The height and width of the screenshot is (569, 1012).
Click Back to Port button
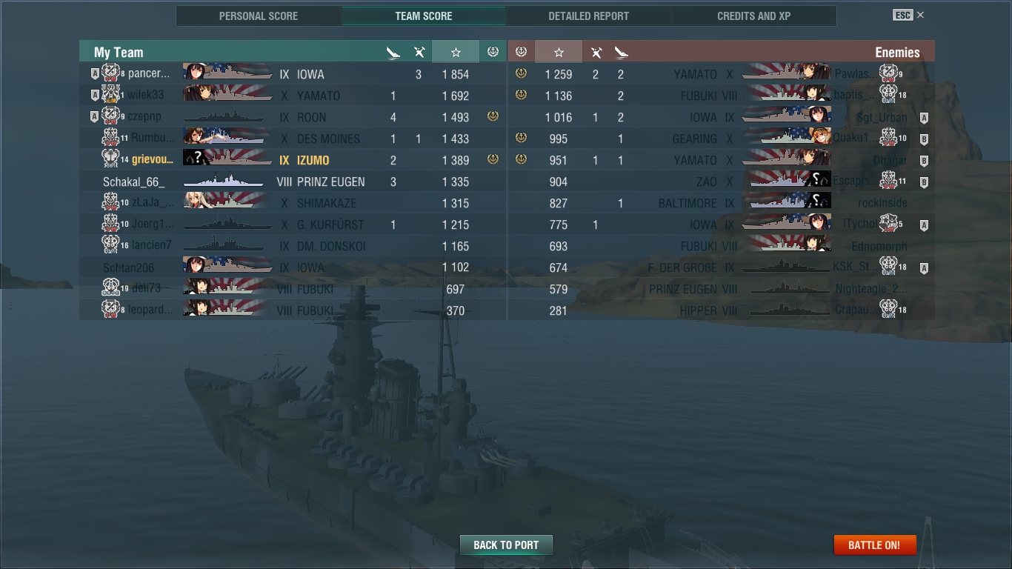[506, 545]
